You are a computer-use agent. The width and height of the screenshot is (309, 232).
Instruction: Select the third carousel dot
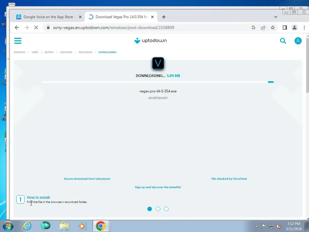pos(166,209)
